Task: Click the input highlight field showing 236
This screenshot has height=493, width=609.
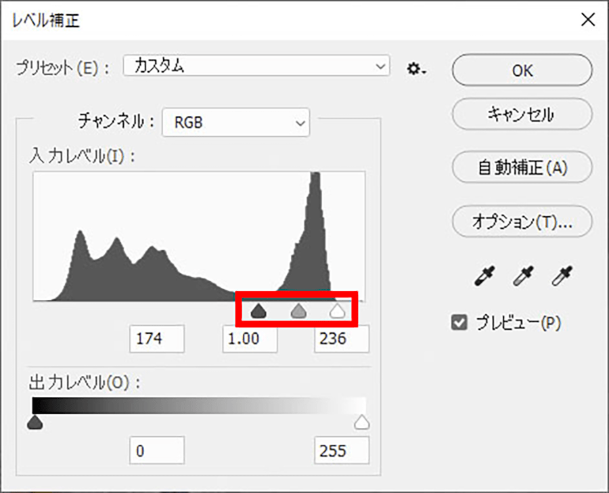Action: point(342,339)
